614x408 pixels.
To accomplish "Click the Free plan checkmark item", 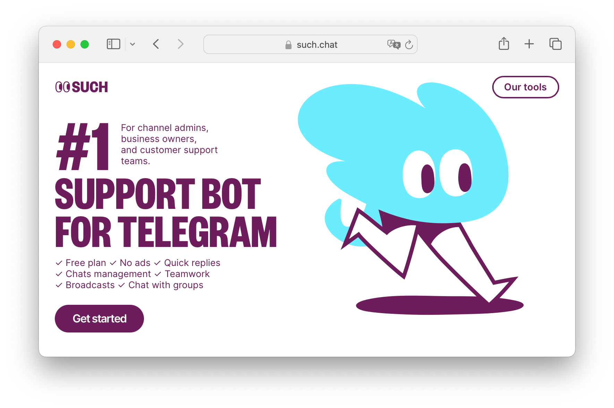I will (x=81, y=263).
